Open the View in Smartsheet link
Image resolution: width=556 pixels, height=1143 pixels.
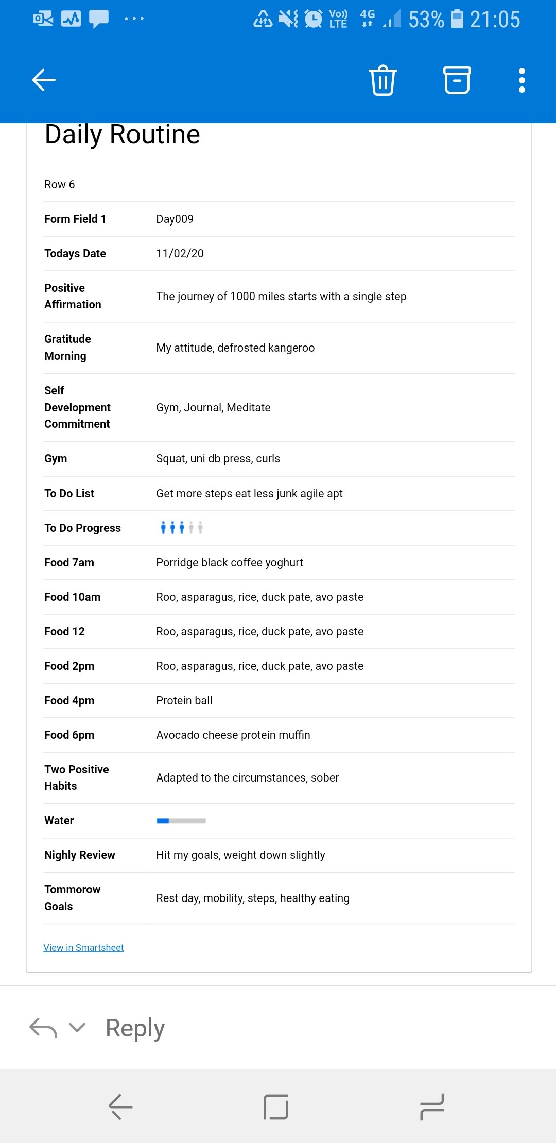coord(83,948)
